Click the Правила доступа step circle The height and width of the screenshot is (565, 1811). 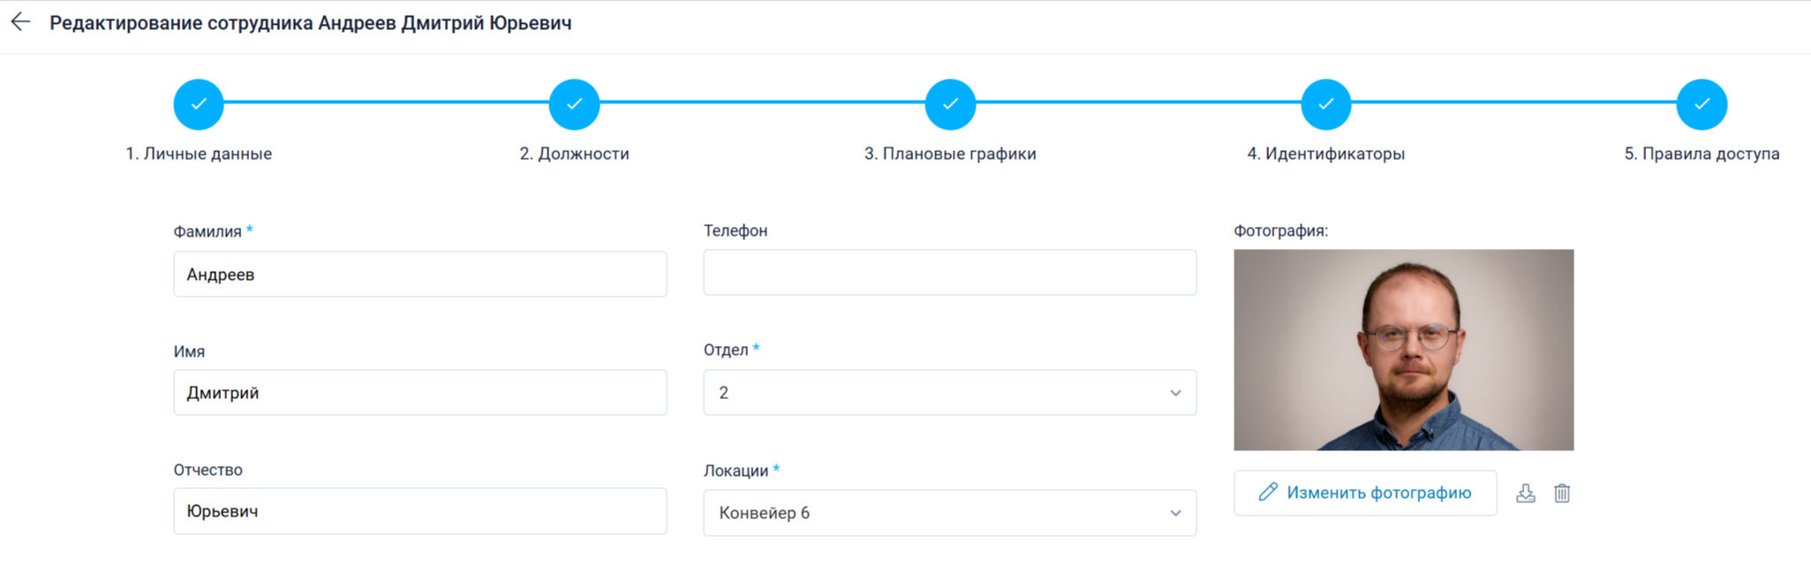(1702, 104)
